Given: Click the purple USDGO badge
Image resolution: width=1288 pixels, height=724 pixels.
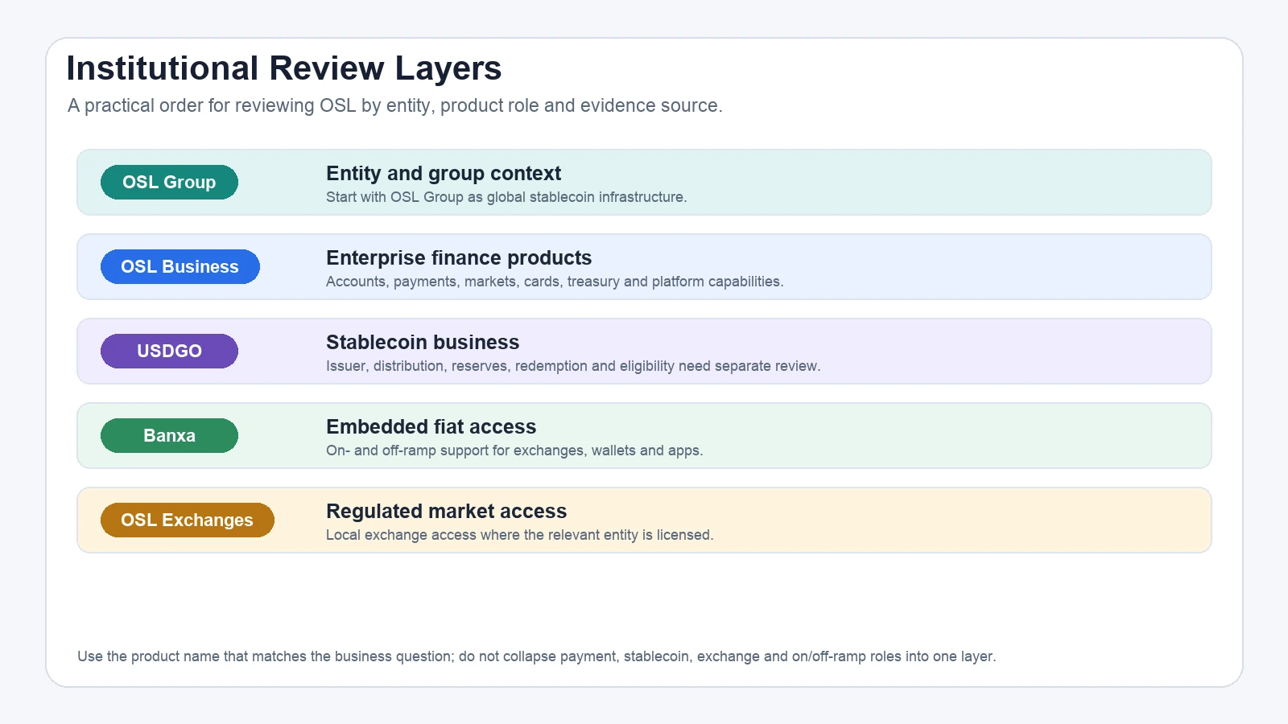Looking at the screenshot, I should pyautogui.click(x=169, y=351).
